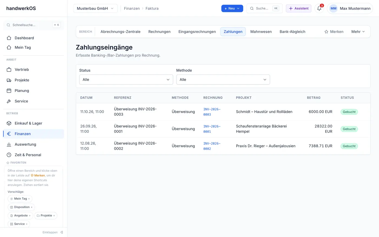Select the Zahlungen tab
379x237 pixels.
233,32
